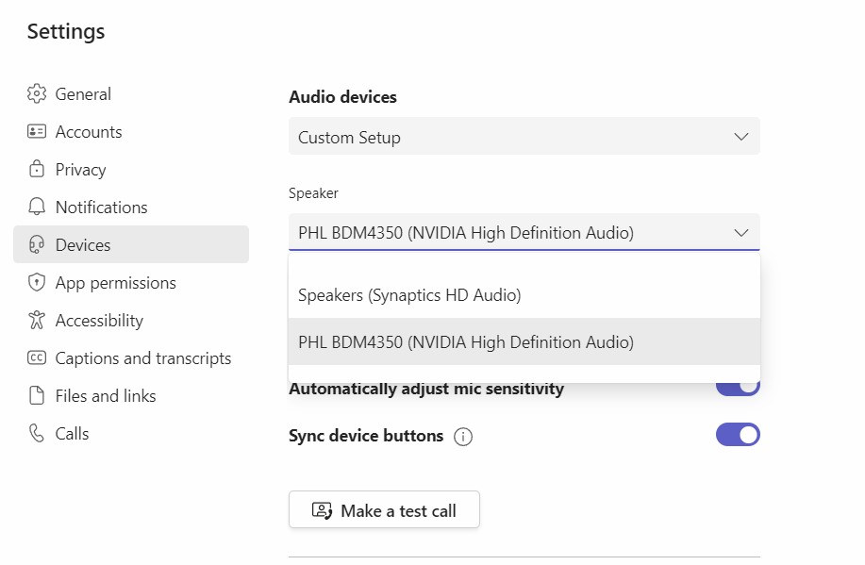Image resolution: width=865 pixels, height=565 pixels.
Task: Click the Privacy lock icon
Action: tap(37, 170)
